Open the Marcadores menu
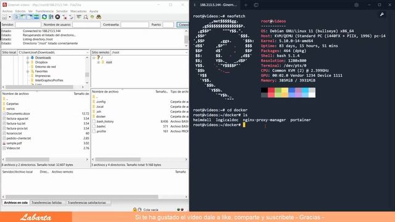The image size is (395, 222). coord(78,11)
